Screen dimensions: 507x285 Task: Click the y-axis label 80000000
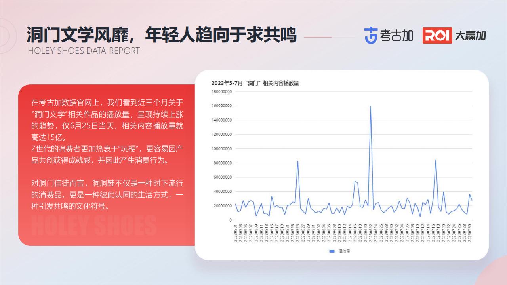222,163
